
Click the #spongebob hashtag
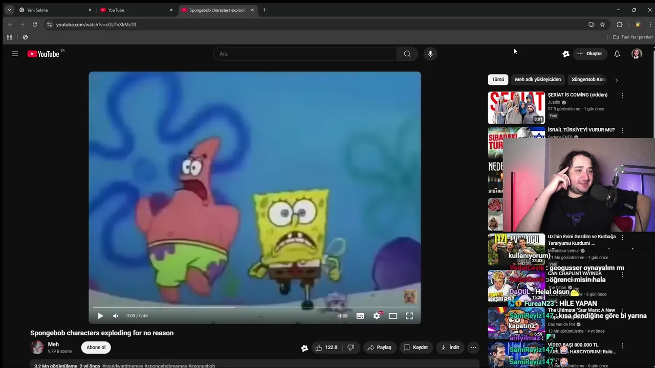tap(202, 366)
